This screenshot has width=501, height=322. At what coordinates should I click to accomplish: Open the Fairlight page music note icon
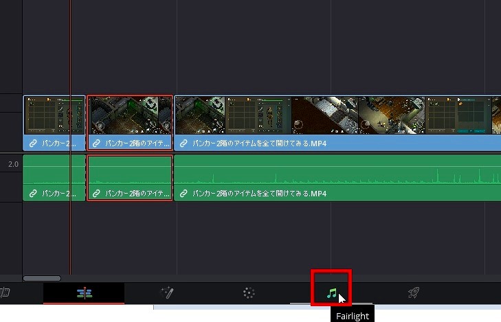pos(331,293)
